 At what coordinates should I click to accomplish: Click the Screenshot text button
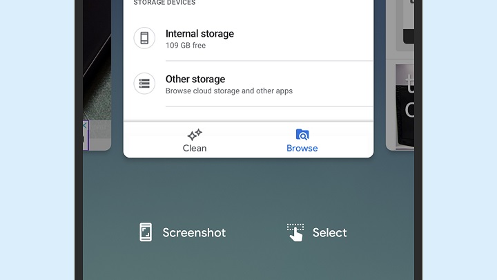click(x=194, y=233)
